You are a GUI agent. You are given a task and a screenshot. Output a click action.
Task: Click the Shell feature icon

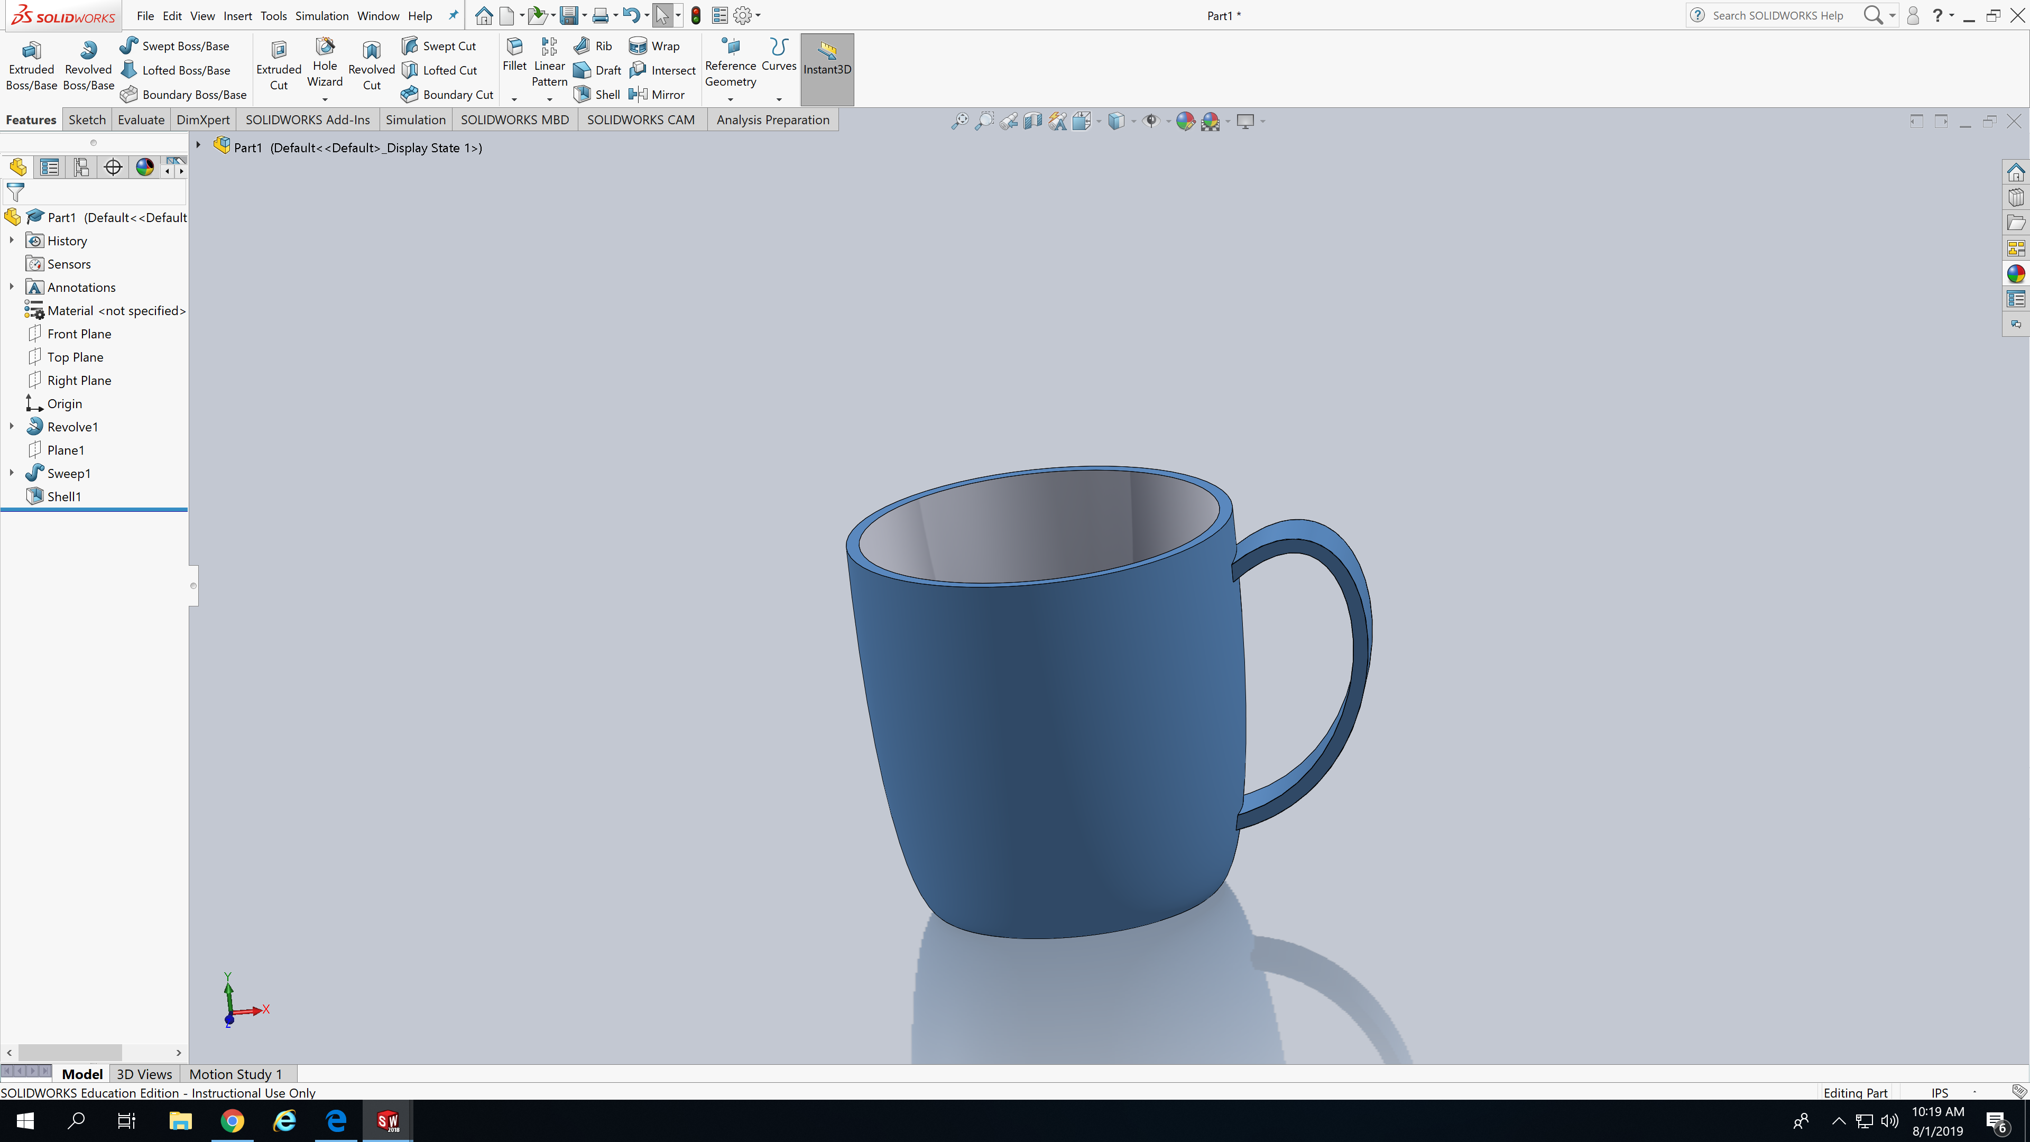point(597,95)
